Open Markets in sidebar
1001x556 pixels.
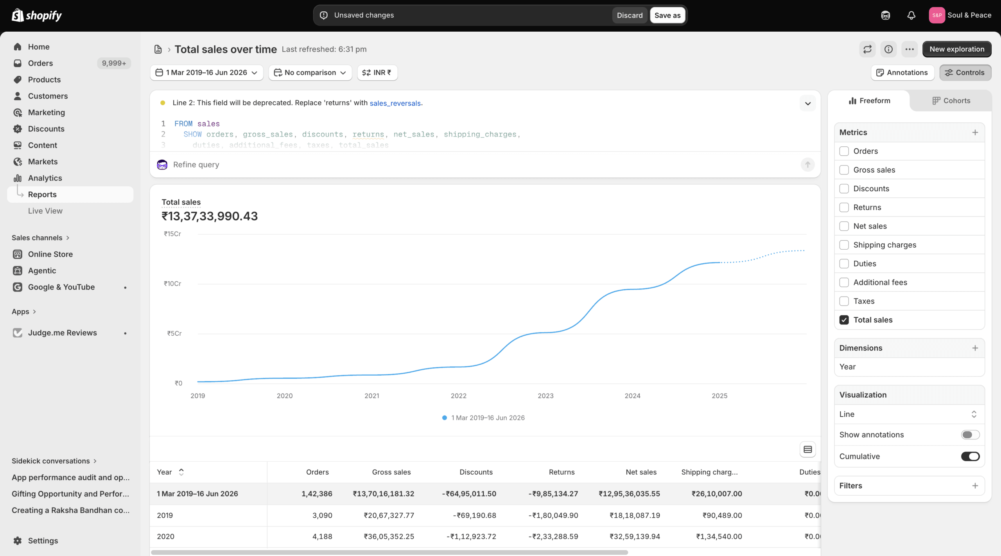(x=70, y=162)
